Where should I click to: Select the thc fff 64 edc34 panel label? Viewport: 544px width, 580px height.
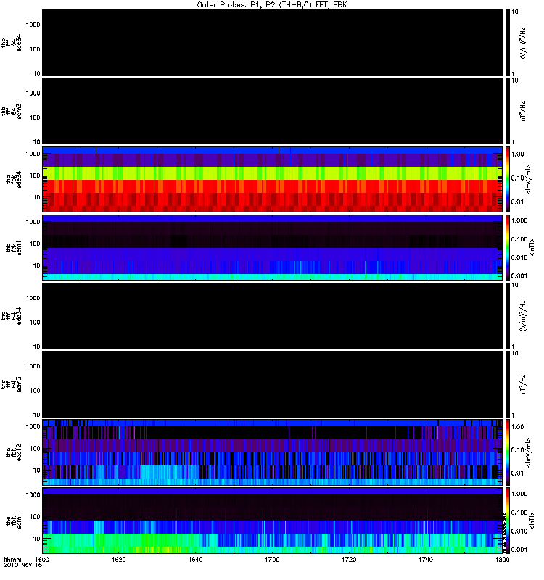pos(11,316)
